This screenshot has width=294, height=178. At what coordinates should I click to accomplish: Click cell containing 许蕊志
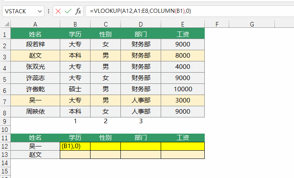(35, 78)
